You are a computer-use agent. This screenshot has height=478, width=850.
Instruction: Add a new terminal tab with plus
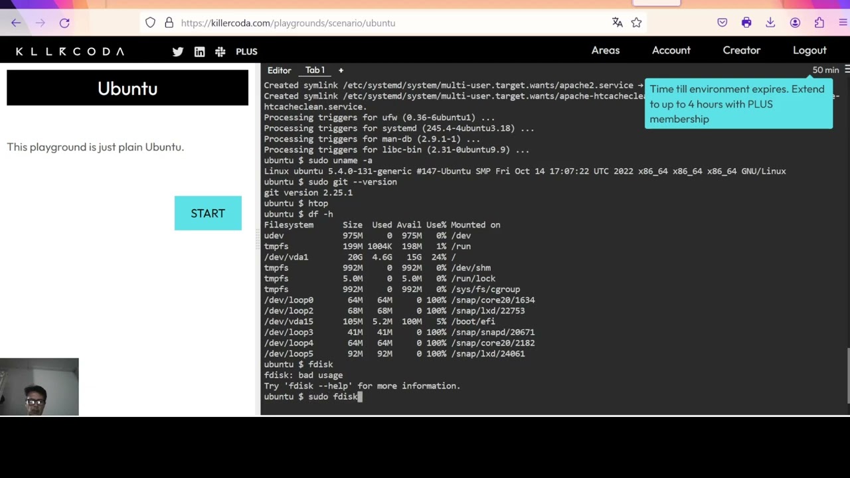point(341,70)
